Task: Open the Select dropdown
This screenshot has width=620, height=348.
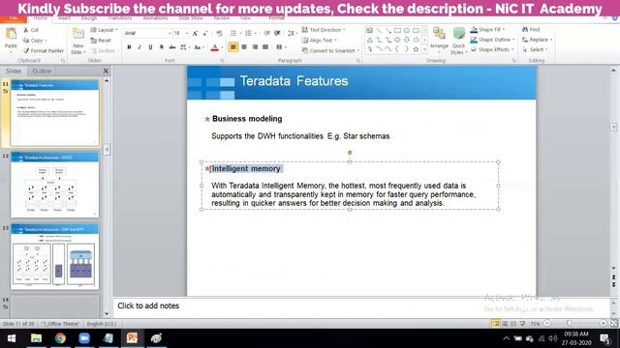Action: (535, 49)
